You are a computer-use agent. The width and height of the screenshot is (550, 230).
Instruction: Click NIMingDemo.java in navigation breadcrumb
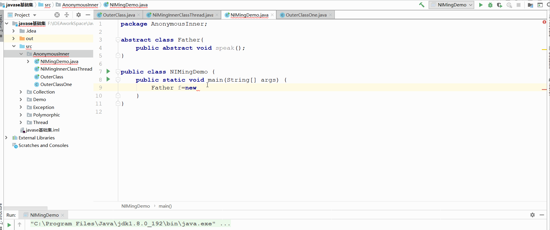128,5
